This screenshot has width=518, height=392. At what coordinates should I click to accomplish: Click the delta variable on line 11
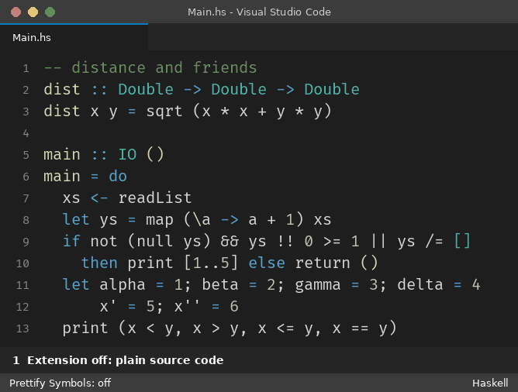[420, 285]
